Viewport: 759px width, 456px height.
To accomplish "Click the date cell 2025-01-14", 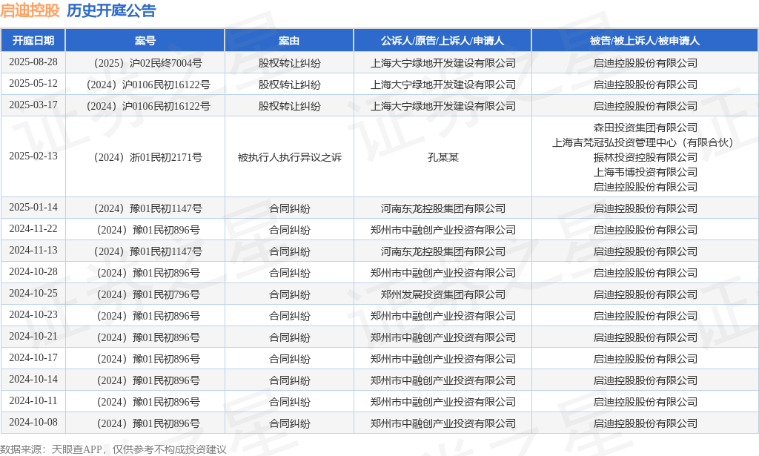I will pyautogui.click(x=33, y=207).
